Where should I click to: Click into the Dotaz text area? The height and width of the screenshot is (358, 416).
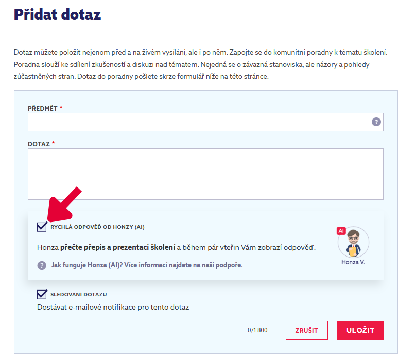(205, 174)
